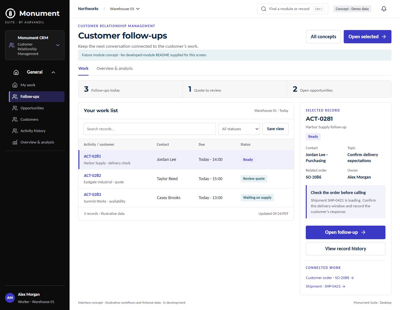Viewport: 400px width, 310px height.
Task: Open ACT-0282 record link
Action: tap(92, 175)
